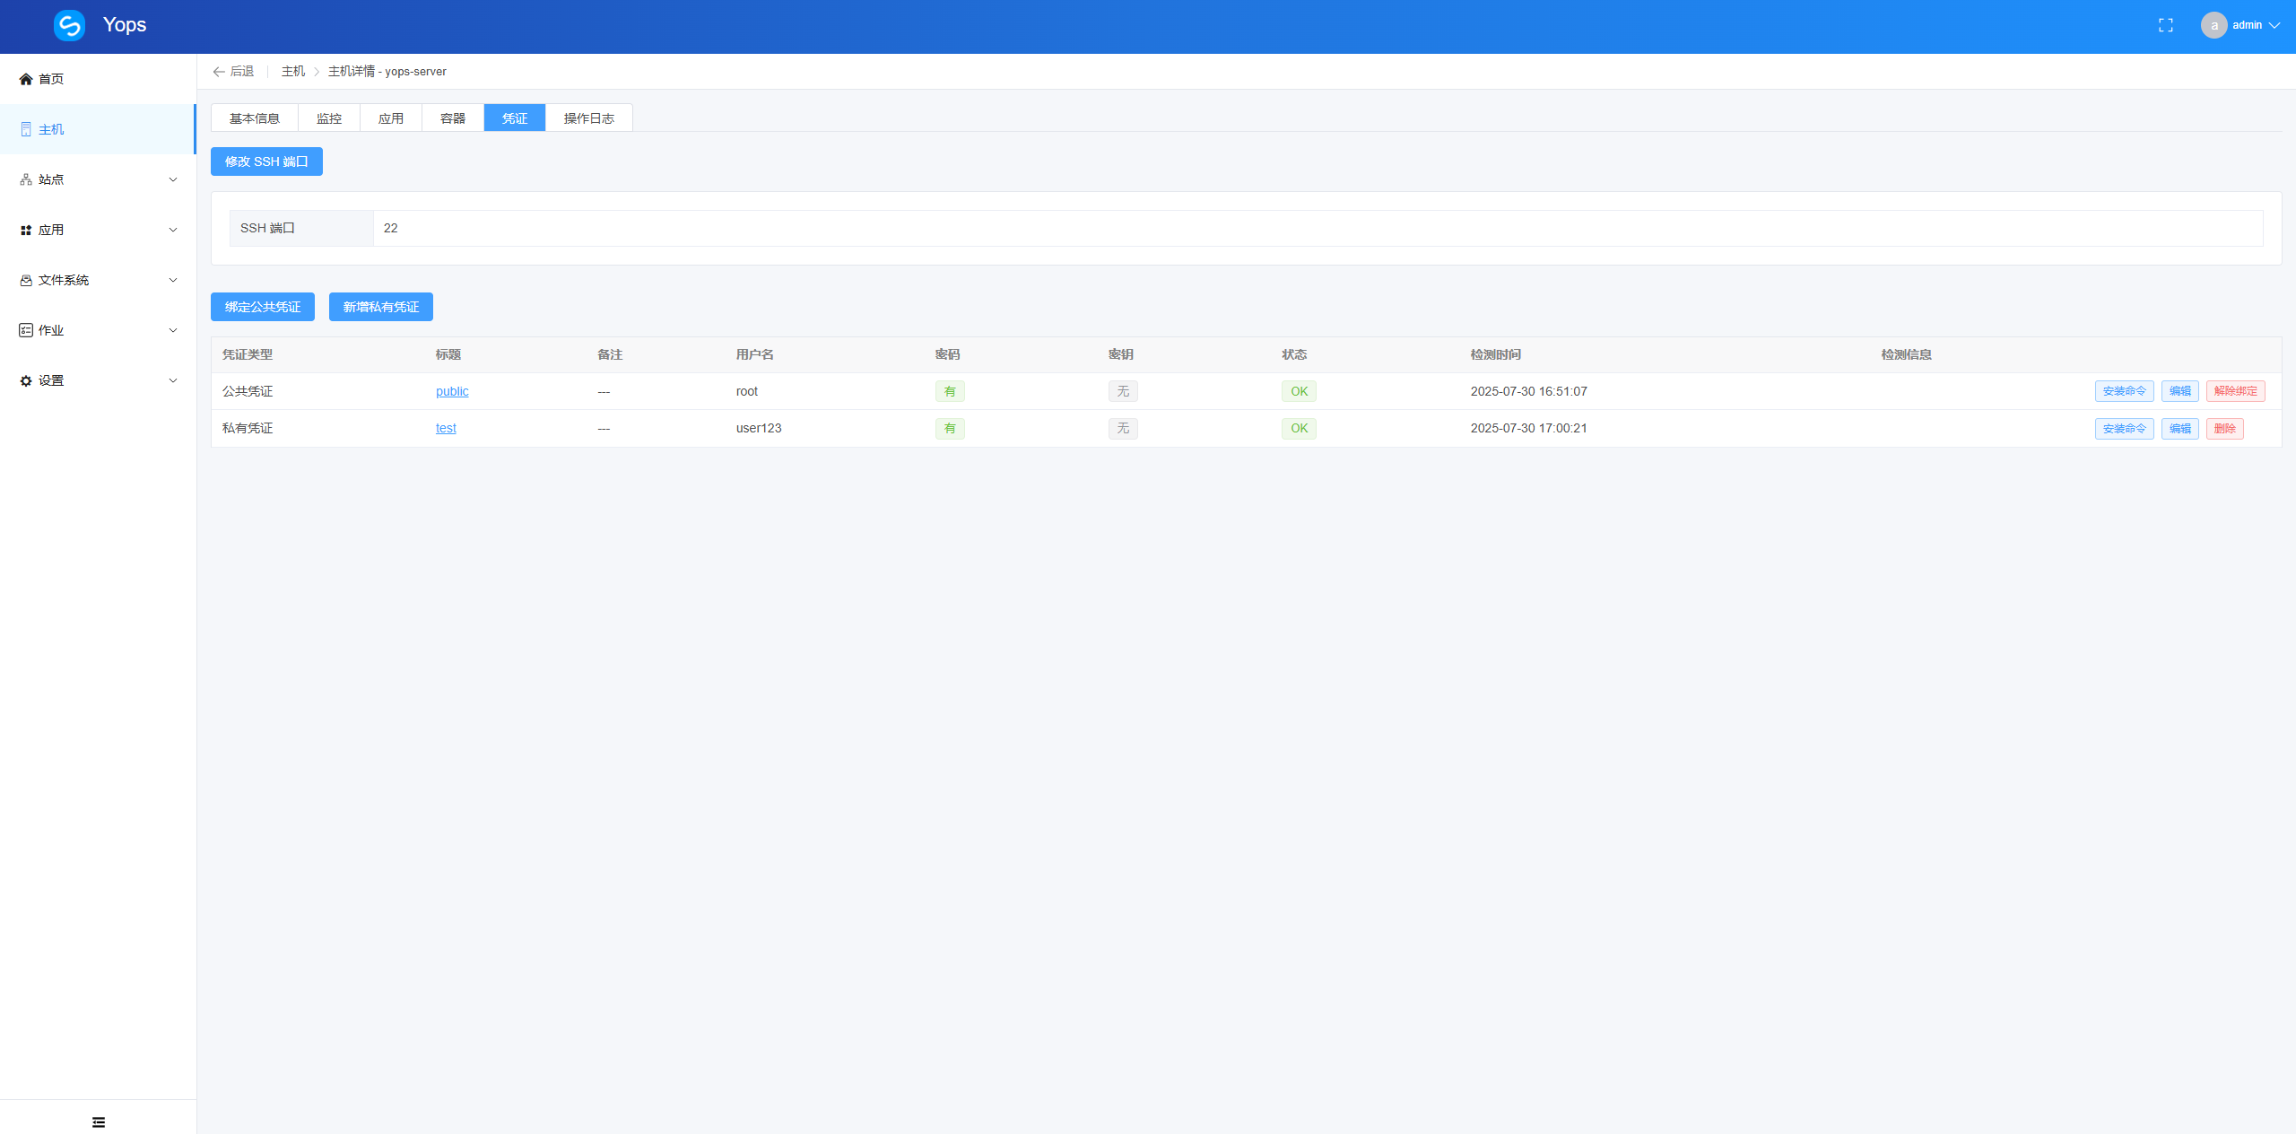2296x1134 pixels.
Task: Click the Yops logo icon
Action: [x=69, y=25]
